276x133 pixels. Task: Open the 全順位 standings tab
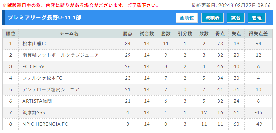coord(187,18)
